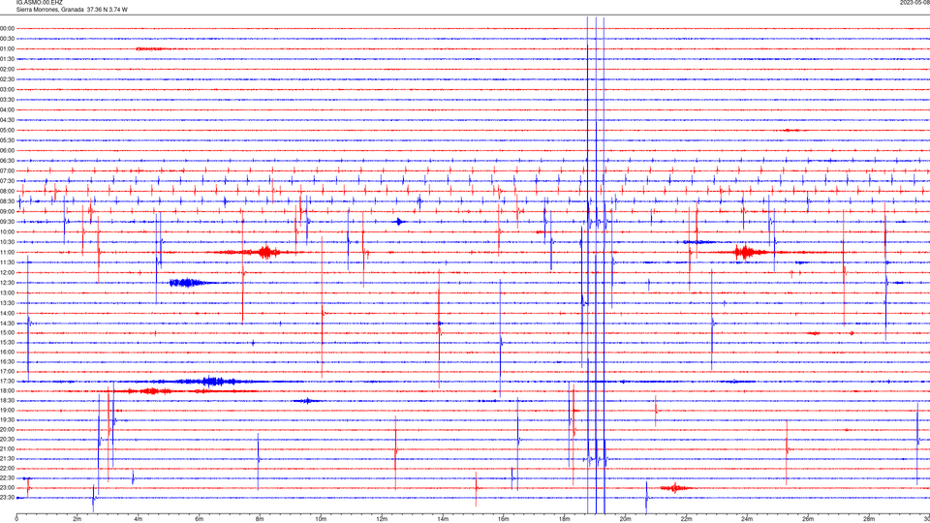Click the 14m axis tick label
This screenshot has height=523, width=930.
pyautogui.click(x=443, y=519)
